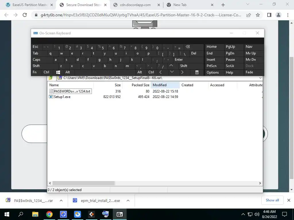
Task: Select the PAS$W0RDs=..=1234.txt file
Action: click(x=72, y=91)
